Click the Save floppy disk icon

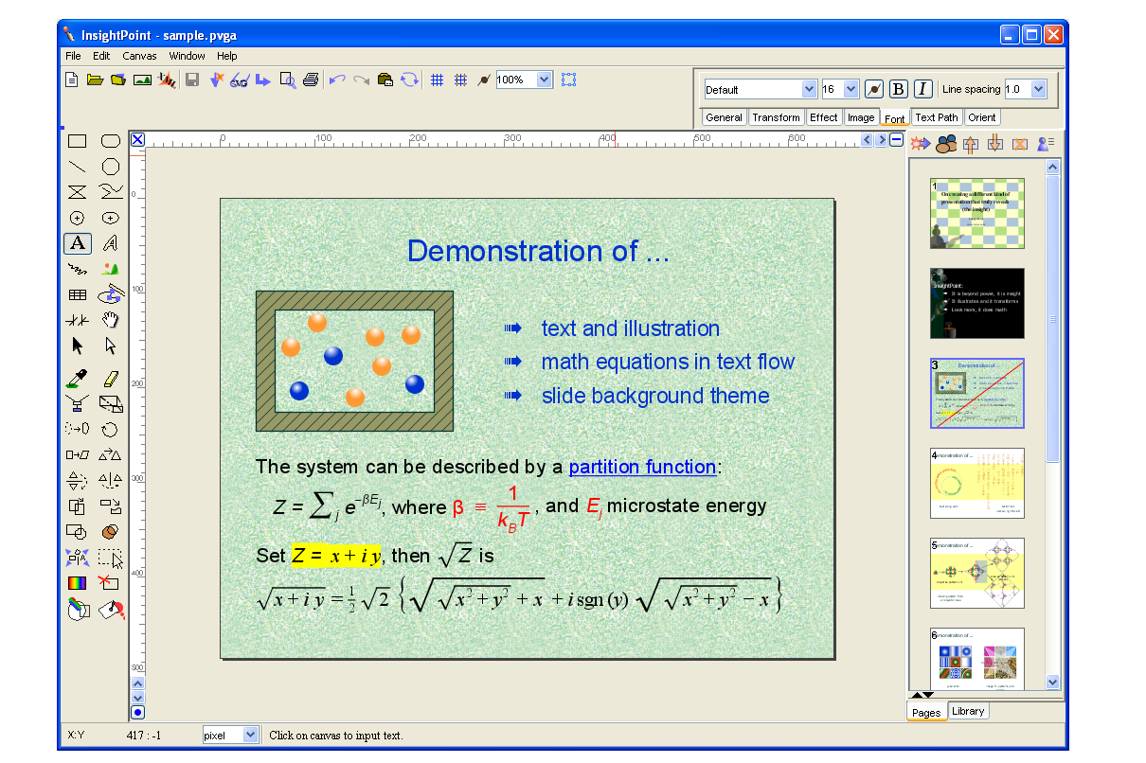point(192,80)
